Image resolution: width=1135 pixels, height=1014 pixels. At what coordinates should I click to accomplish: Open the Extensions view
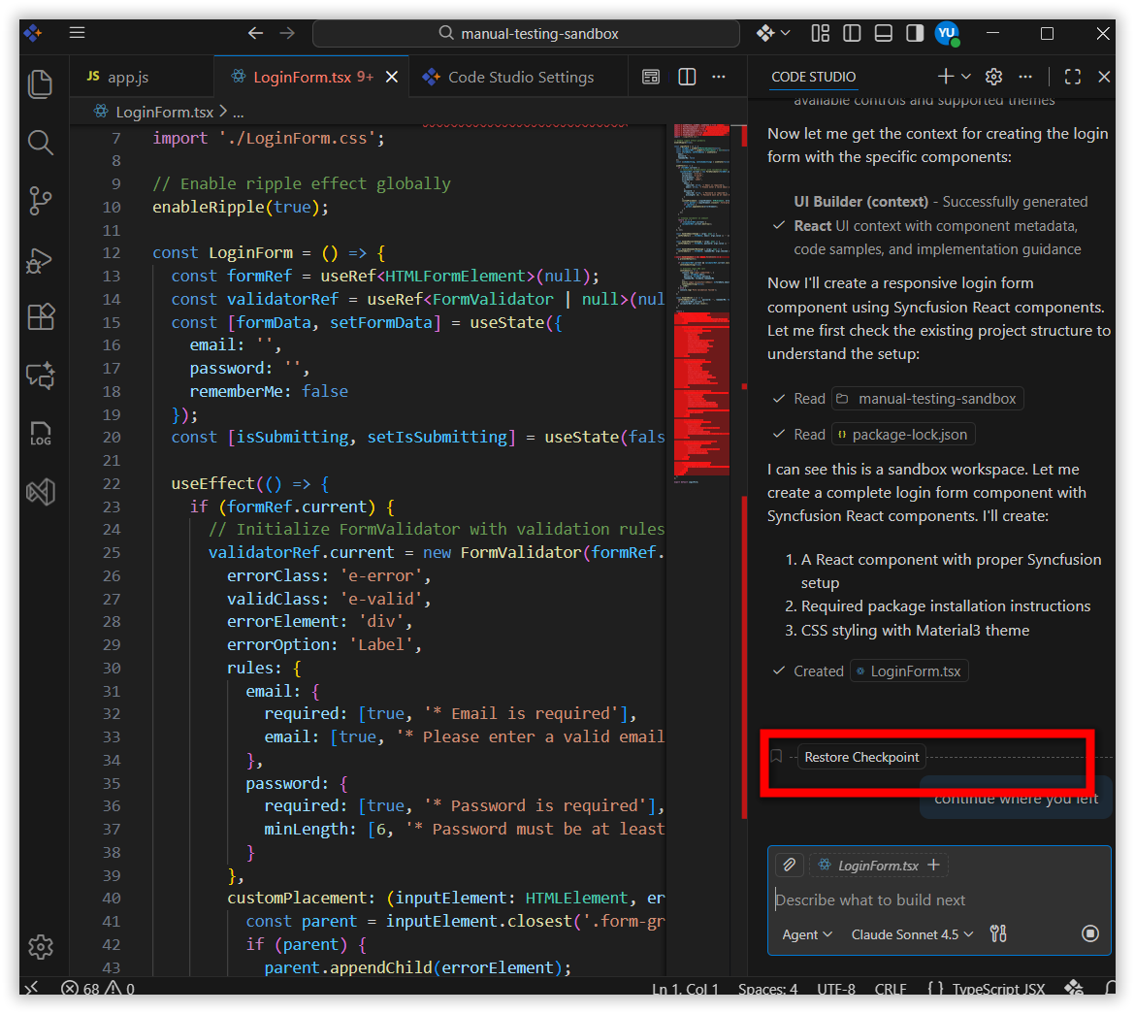tap(40, 317)
